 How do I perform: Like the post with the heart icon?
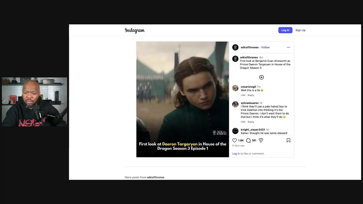pos(235,140)
